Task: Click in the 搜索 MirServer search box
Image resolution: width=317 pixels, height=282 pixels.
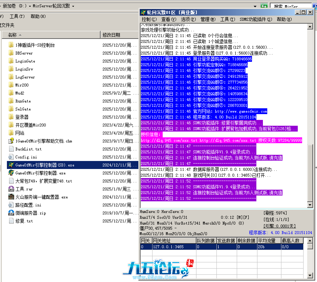Action: pyautogui.click(x=290, y=6)
